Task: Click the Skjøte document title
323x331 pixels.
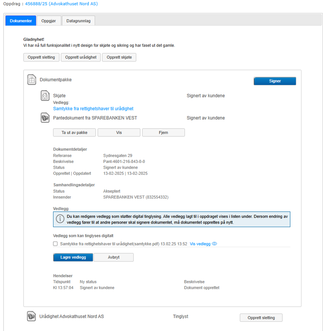Action: click(x=60, y=96)
